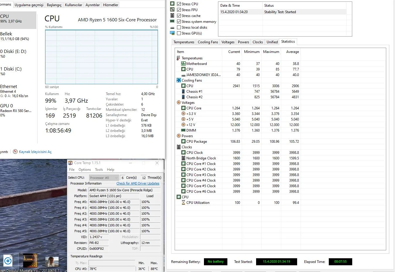Uncheck the Stress CPU checkbox

click(179, 4)
